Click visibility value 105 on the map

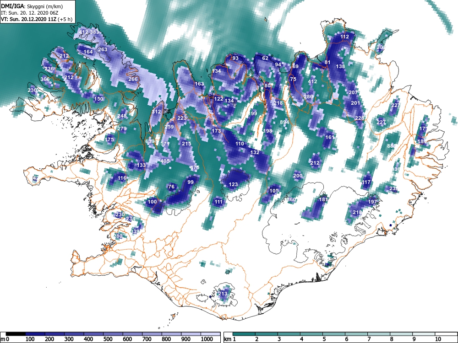[274, 191]
